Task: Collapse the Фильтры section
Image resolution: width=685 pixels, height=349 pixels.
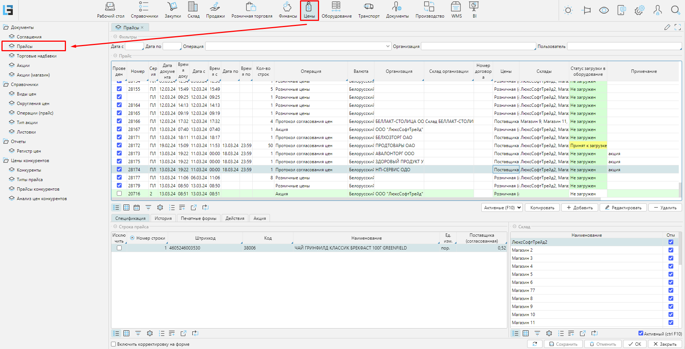Action: click(115, 37)
